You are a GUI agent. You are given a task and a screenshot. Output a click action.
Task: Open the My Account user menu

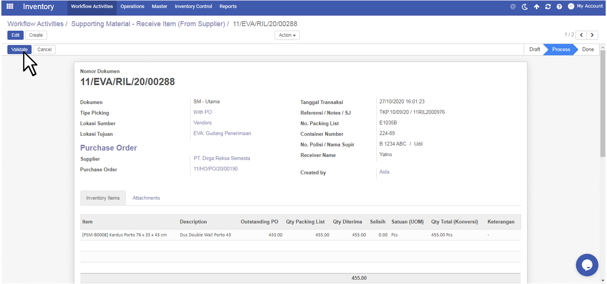[585, 6]
